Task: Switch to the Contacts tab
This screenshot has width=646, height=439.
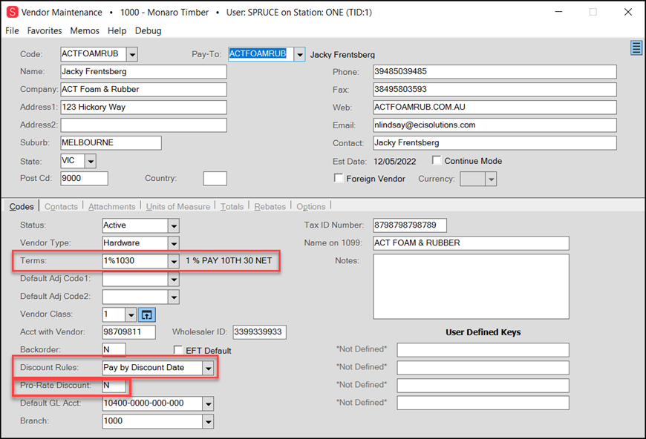Action: pos(61,207)
